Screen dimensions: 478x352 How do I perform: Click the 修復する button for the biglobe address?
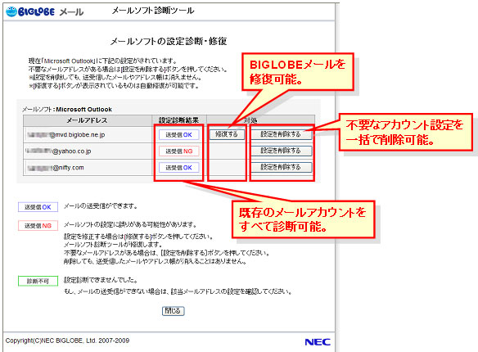pyautogui.click(x=227, y=134)
